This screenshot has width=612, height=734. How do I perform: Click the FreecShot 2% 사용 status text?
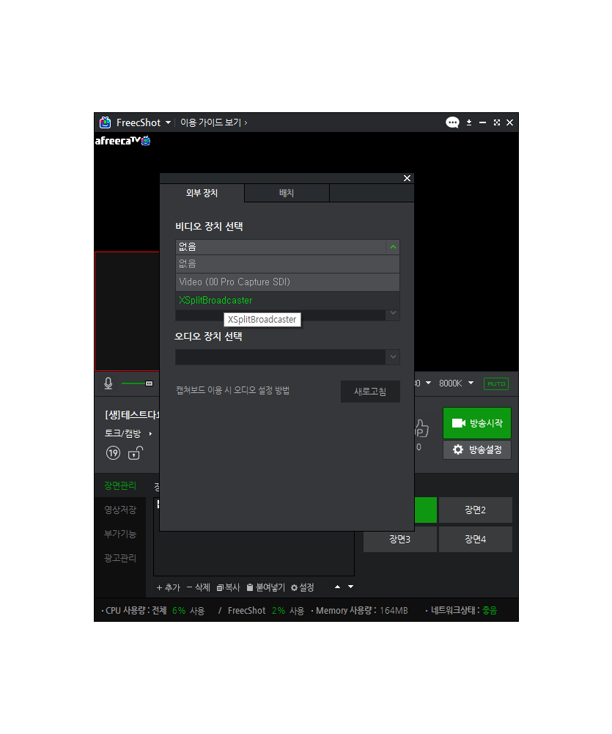(x=266, y=610)
